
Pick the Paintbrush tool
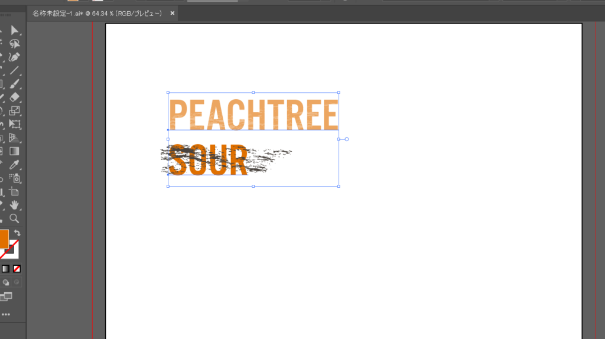(14, 84)
